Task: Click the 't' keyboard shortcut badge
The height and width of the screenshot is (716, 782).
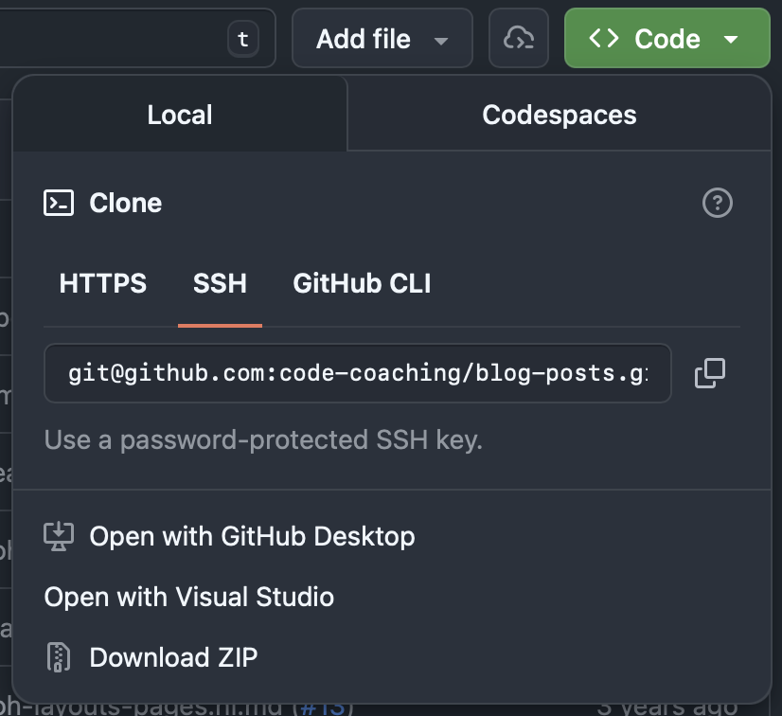Action: pyautogui.click(x=243, y=39)
